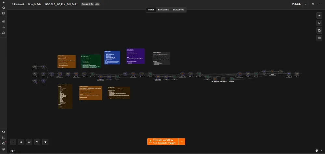Click the Publish button
The height and width of the screenshot is (154, 325).
coord(296,4)
